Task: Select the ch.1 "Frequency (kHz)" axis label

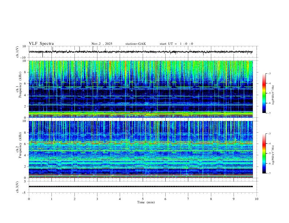Action: pos(20,85)
